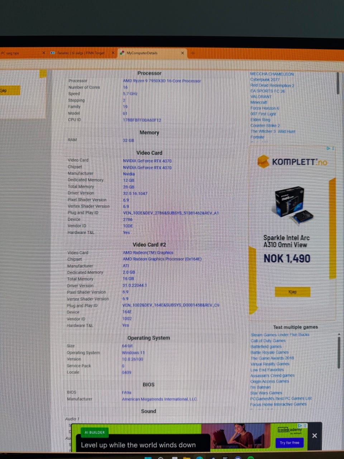The width and height of the screenshot is (344, 459).
Task: Open the Forza Horizon 6 link
Action: point(264,108)
